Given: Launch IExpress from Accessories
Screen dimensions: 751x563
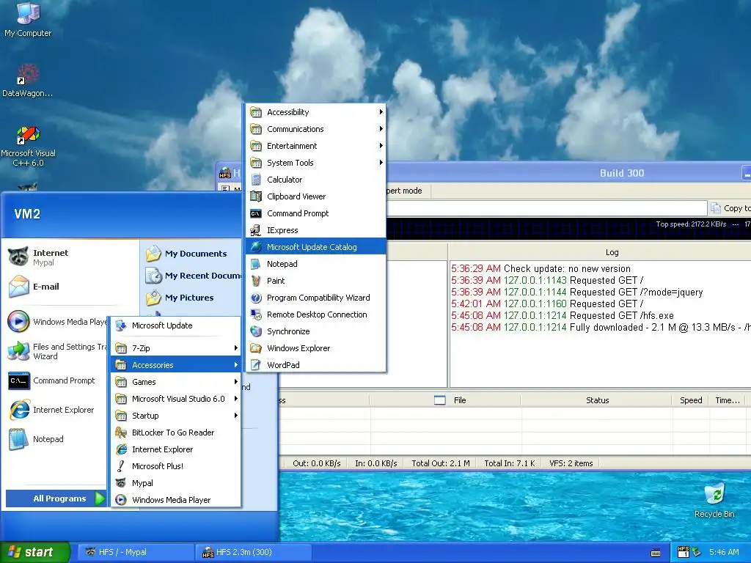Looking at the screenshot, I should (x=316, y=230).
